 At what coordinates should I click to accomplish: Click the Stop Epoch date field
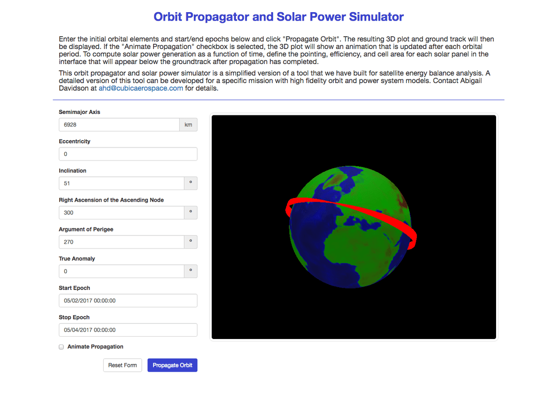[x=128, y=330]
